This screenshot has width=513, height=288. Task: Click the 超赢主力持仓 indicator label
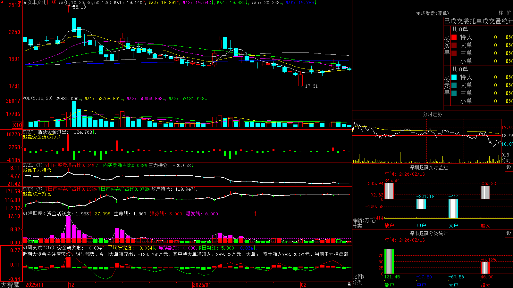tap(37, 170)
